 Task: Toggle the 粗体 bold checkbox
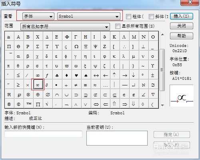pyautogui.click(x=128, y=16)
